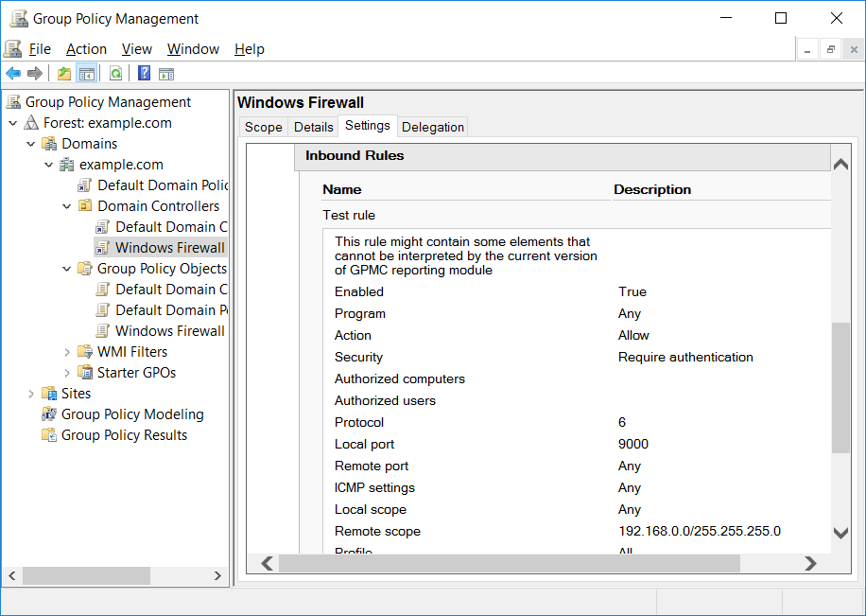Screen dimensions: 866x616
Task: Collapse the Inbound Rules section header
Action: [563, 156]
